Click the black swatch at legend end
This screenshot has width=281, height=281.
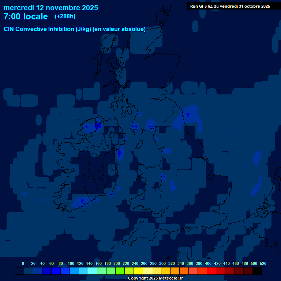click(x=257, y=271)
